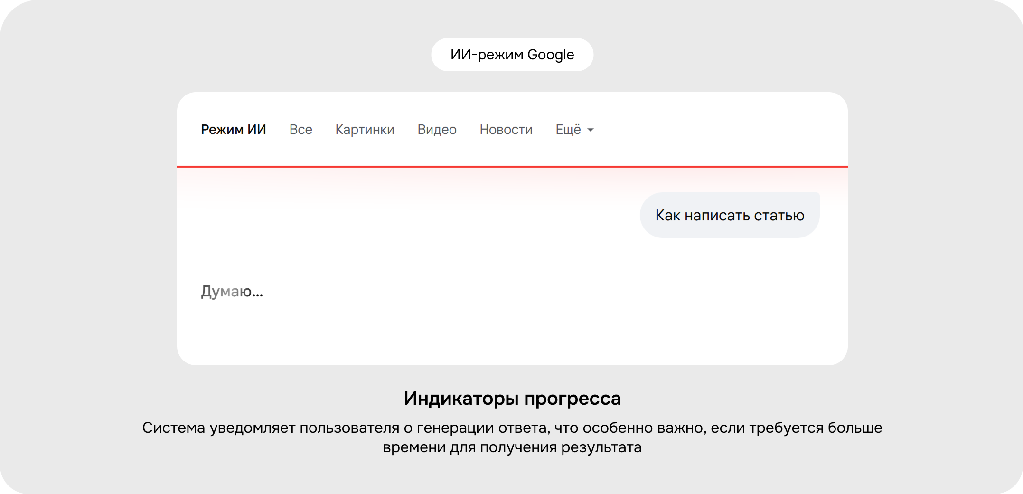Viewport: 1023px width, 494px height.
Task: Click the Все tab in the navigation bar
Action: click(301, 129)
